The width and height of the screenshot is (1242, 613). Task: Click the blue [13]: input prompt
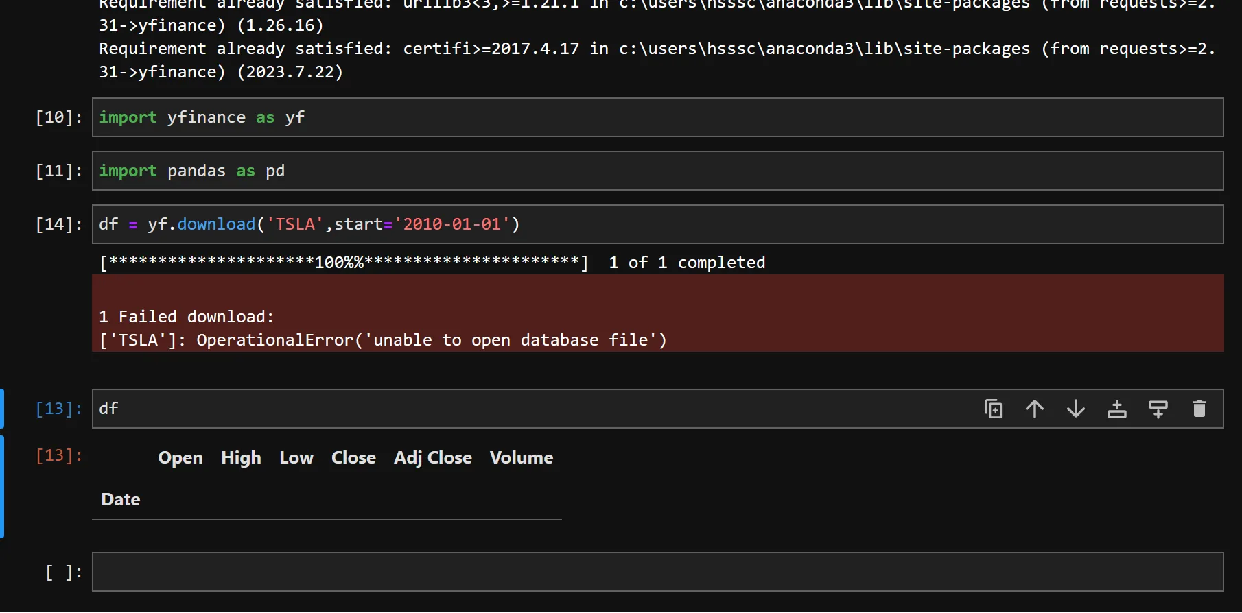point(59,409)
